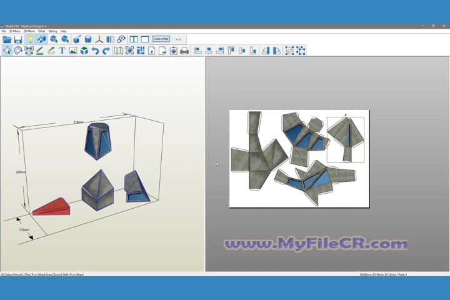Select the flap edit tool
450x300 pixels.
[51, 51]
